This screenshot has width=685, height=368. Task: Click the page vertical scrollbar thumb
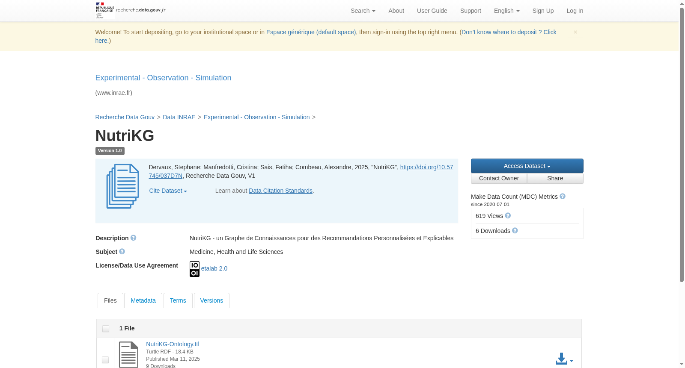tap(682, 144)
